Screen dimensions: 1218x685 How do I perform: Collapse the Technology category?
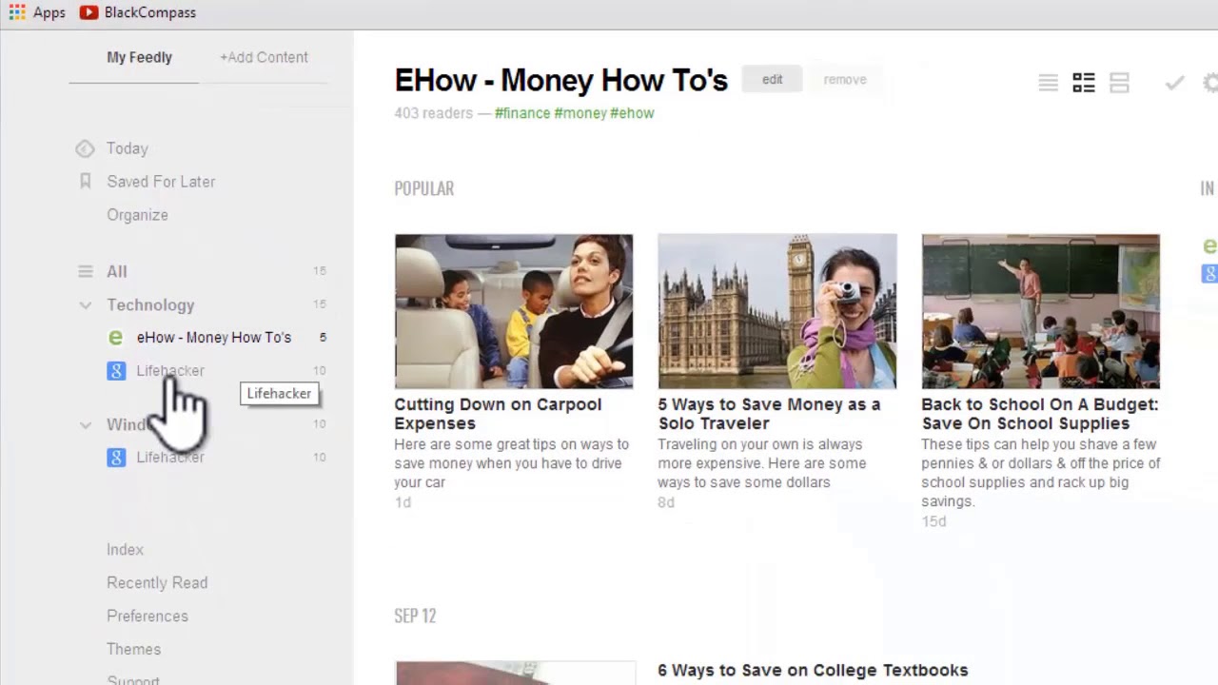pos(86,305)
